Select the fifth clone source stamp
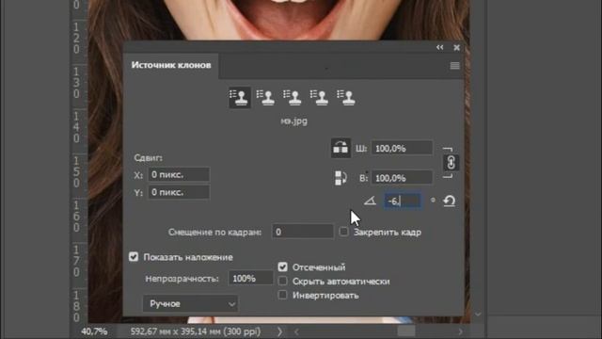 coord(346,98)
